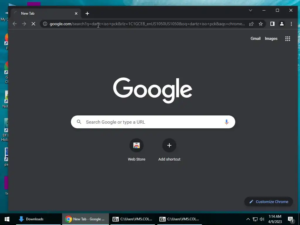Click the Google search input field
This screenshot has height=225, width=300.
[x=153, y=122]
